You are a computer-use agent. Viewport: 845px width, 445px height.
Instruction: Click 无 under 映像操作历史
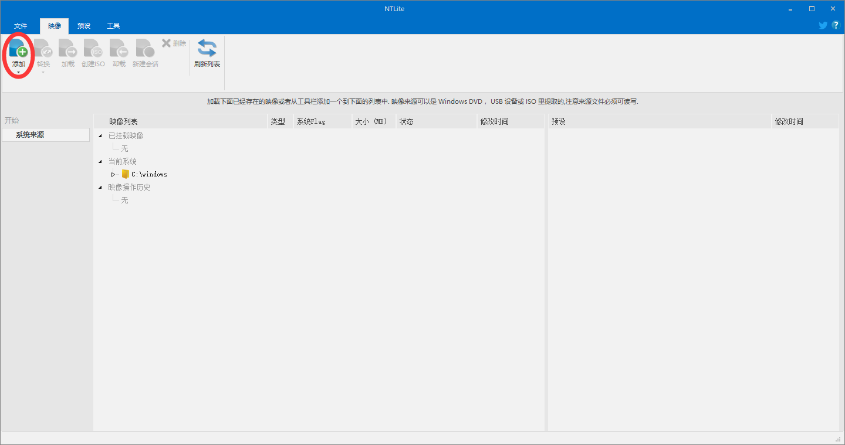tap(124, 200)
